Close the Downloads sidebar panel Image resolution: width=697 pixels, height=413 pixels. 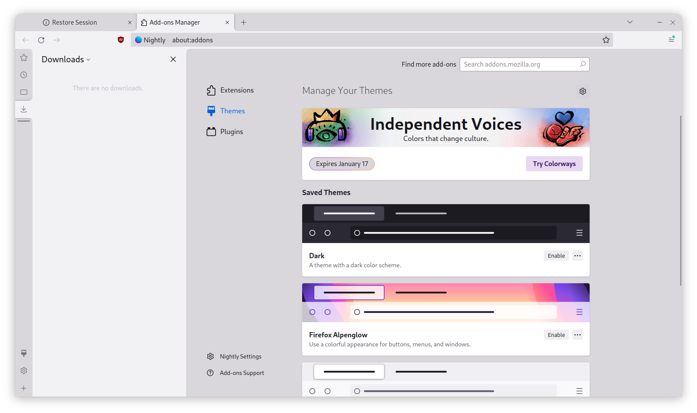[x=173, y=59]
